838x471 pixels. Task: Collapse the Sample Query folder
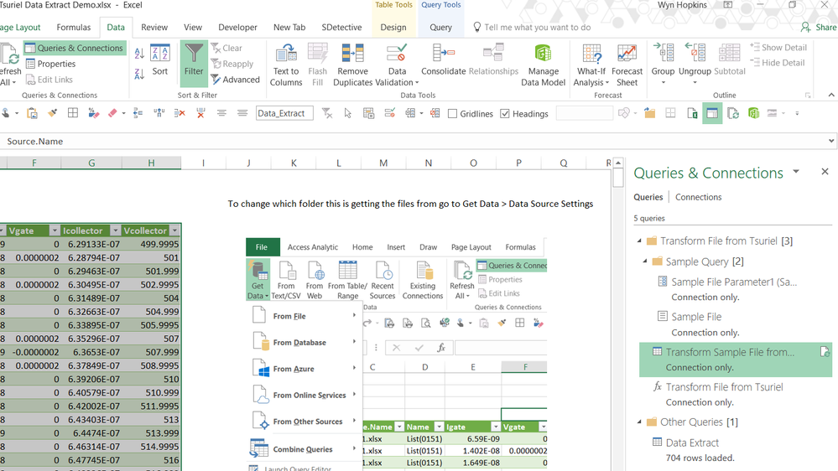645,261
